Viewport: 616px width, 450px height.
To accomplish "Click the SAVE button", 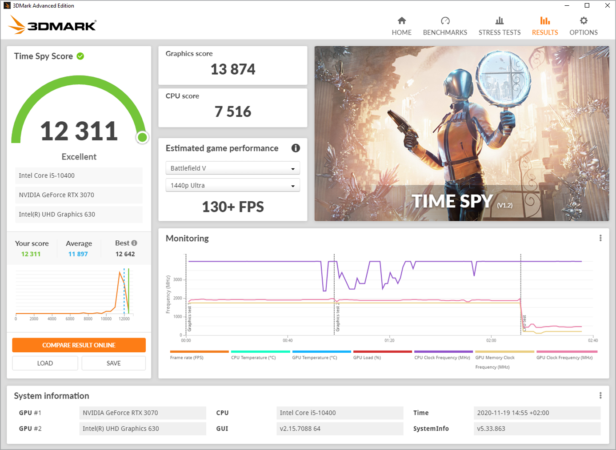I will tap(113, 363).
